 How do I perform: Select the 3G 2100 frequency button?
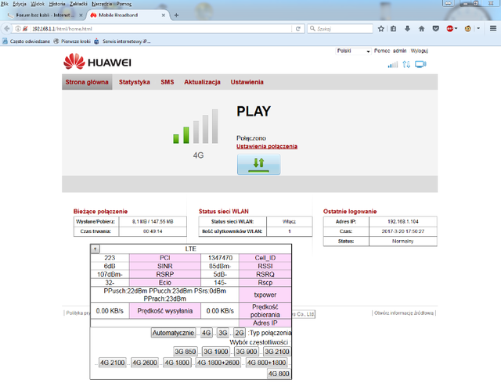pos(276,352)
